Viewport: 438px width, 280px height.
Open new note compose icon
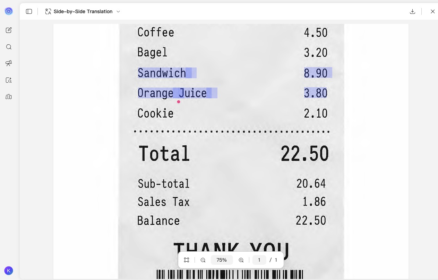9,30
